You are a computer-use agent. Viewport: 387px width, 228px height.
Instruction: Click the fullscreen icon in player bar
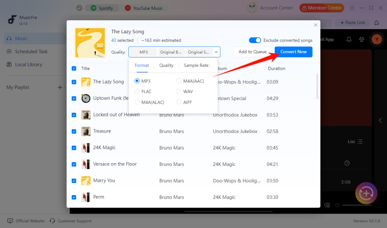[379, 205]
